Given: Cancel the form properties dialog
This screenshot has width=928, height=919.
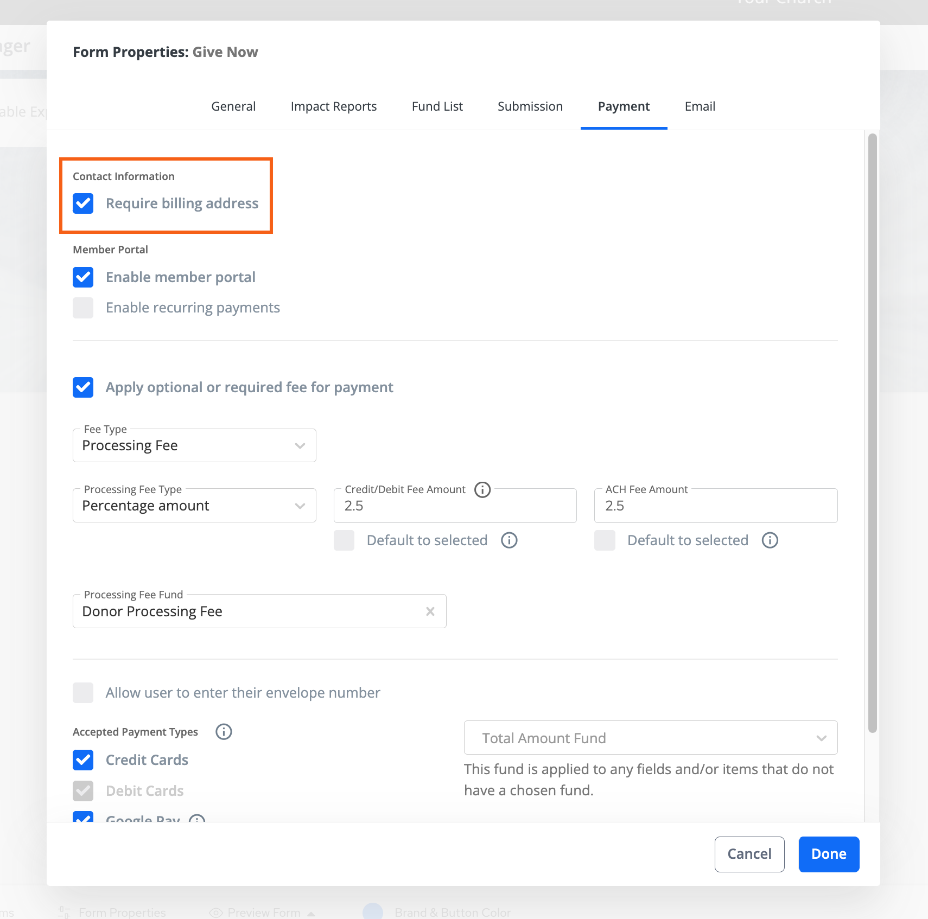Looking at the screenshot, I should tap(749, 854).
